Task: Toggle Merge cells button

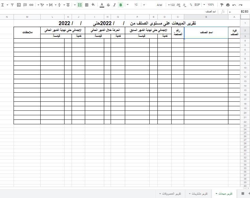Action: pyautogui.click(x=80, y=5)
